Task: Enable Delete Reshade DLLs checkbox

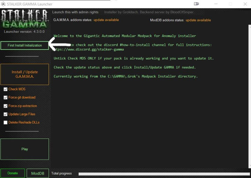Action: (6, 123)
